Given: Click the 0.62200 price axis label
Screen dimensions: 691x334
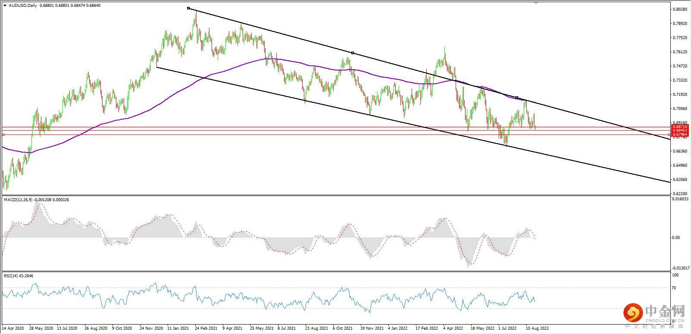Looking at the screenshot, I should click(x=680, y=193).
